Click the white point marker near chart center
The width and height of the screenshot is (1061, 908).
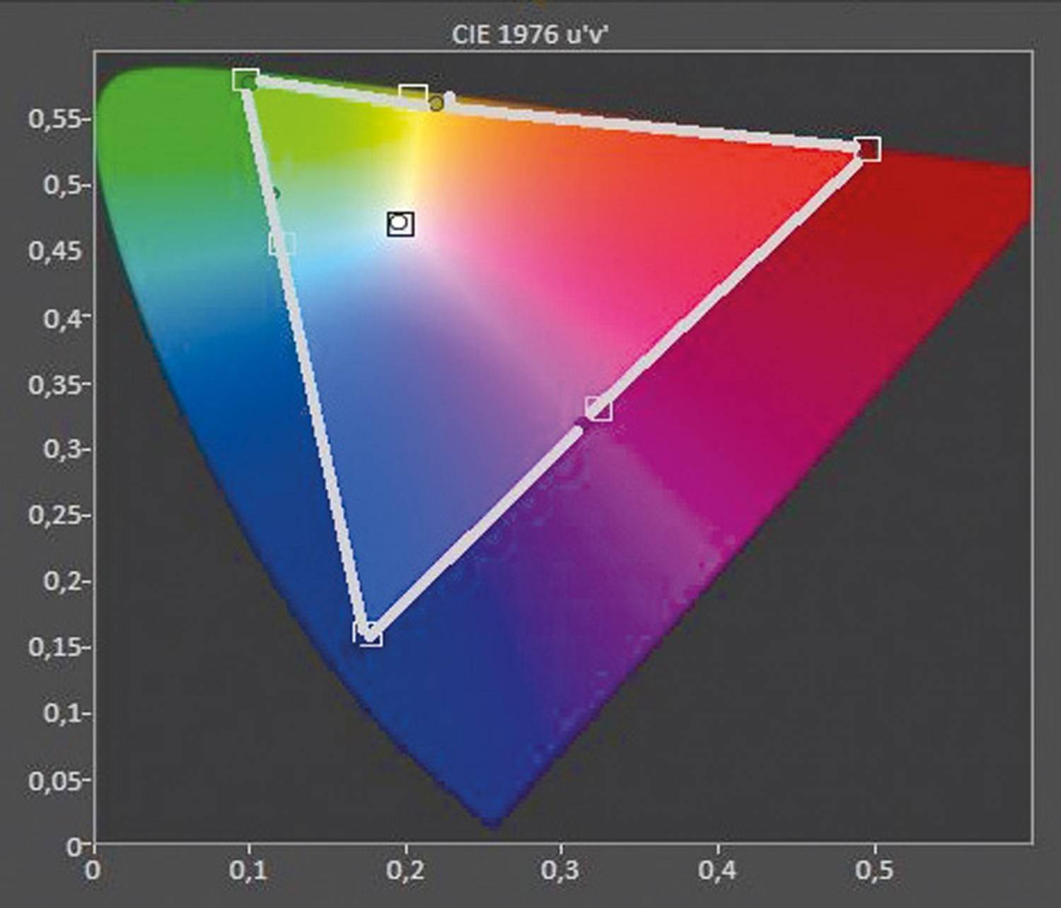(x=400, y=224)
